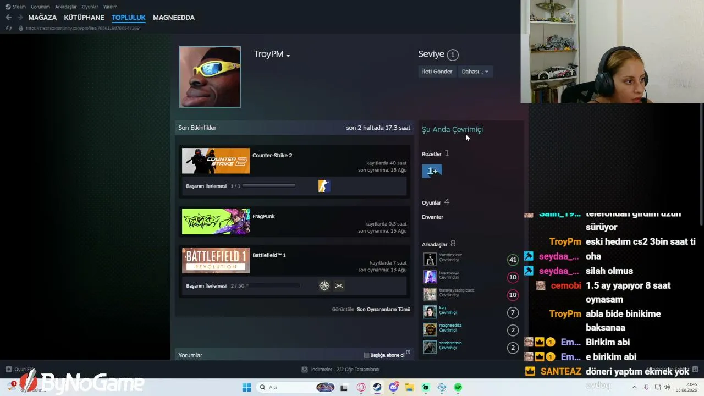Tick the 'Başlığa abone ol' checkbox

click(367, 355)
